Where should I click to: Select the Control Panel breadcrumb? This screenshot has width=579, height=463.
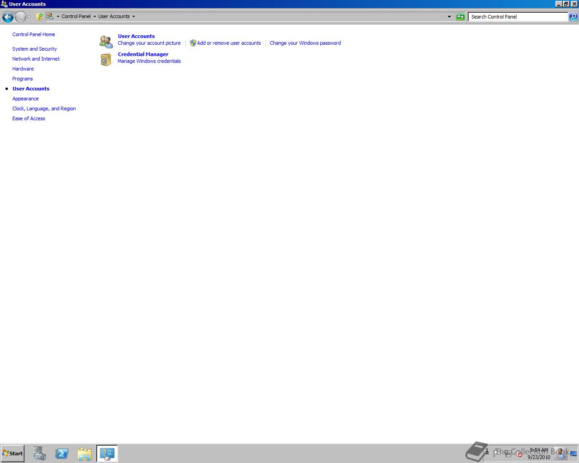click(76, 16)
